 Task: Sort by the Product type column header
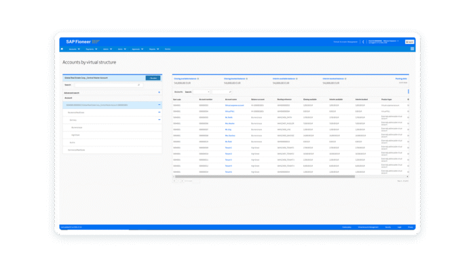coord(386,100)
